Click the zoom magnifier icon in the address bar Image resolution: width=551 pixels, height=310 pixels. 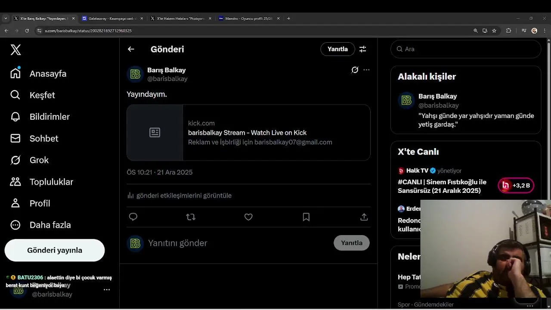(475, 31)
